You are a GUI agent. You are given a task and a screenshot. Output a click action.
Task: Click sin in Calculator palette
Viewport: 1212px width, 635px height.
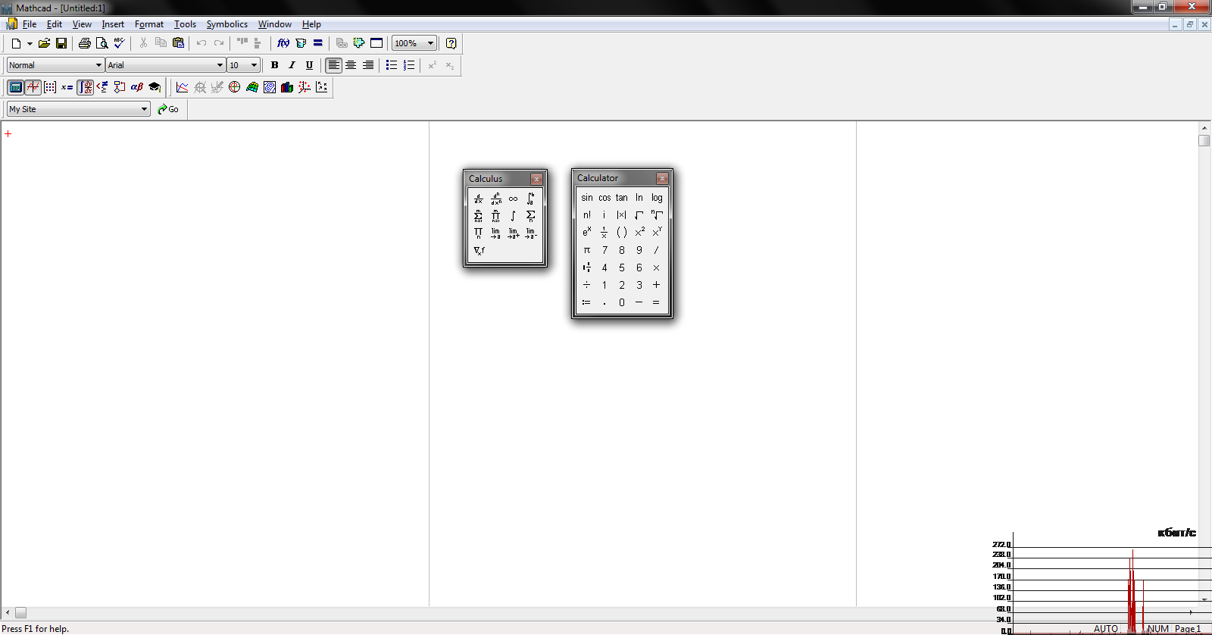587,198
